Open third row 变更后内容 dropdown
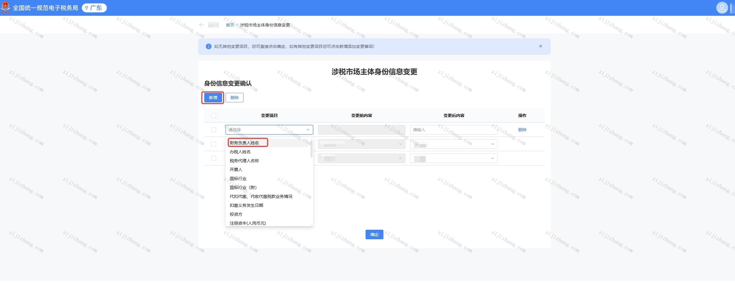Screen dimensions: 735x283 click(454, 158)
